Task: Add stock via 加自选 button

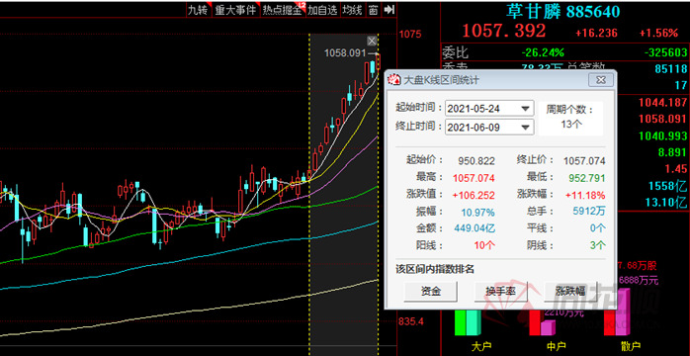Action: coord(322,10)
